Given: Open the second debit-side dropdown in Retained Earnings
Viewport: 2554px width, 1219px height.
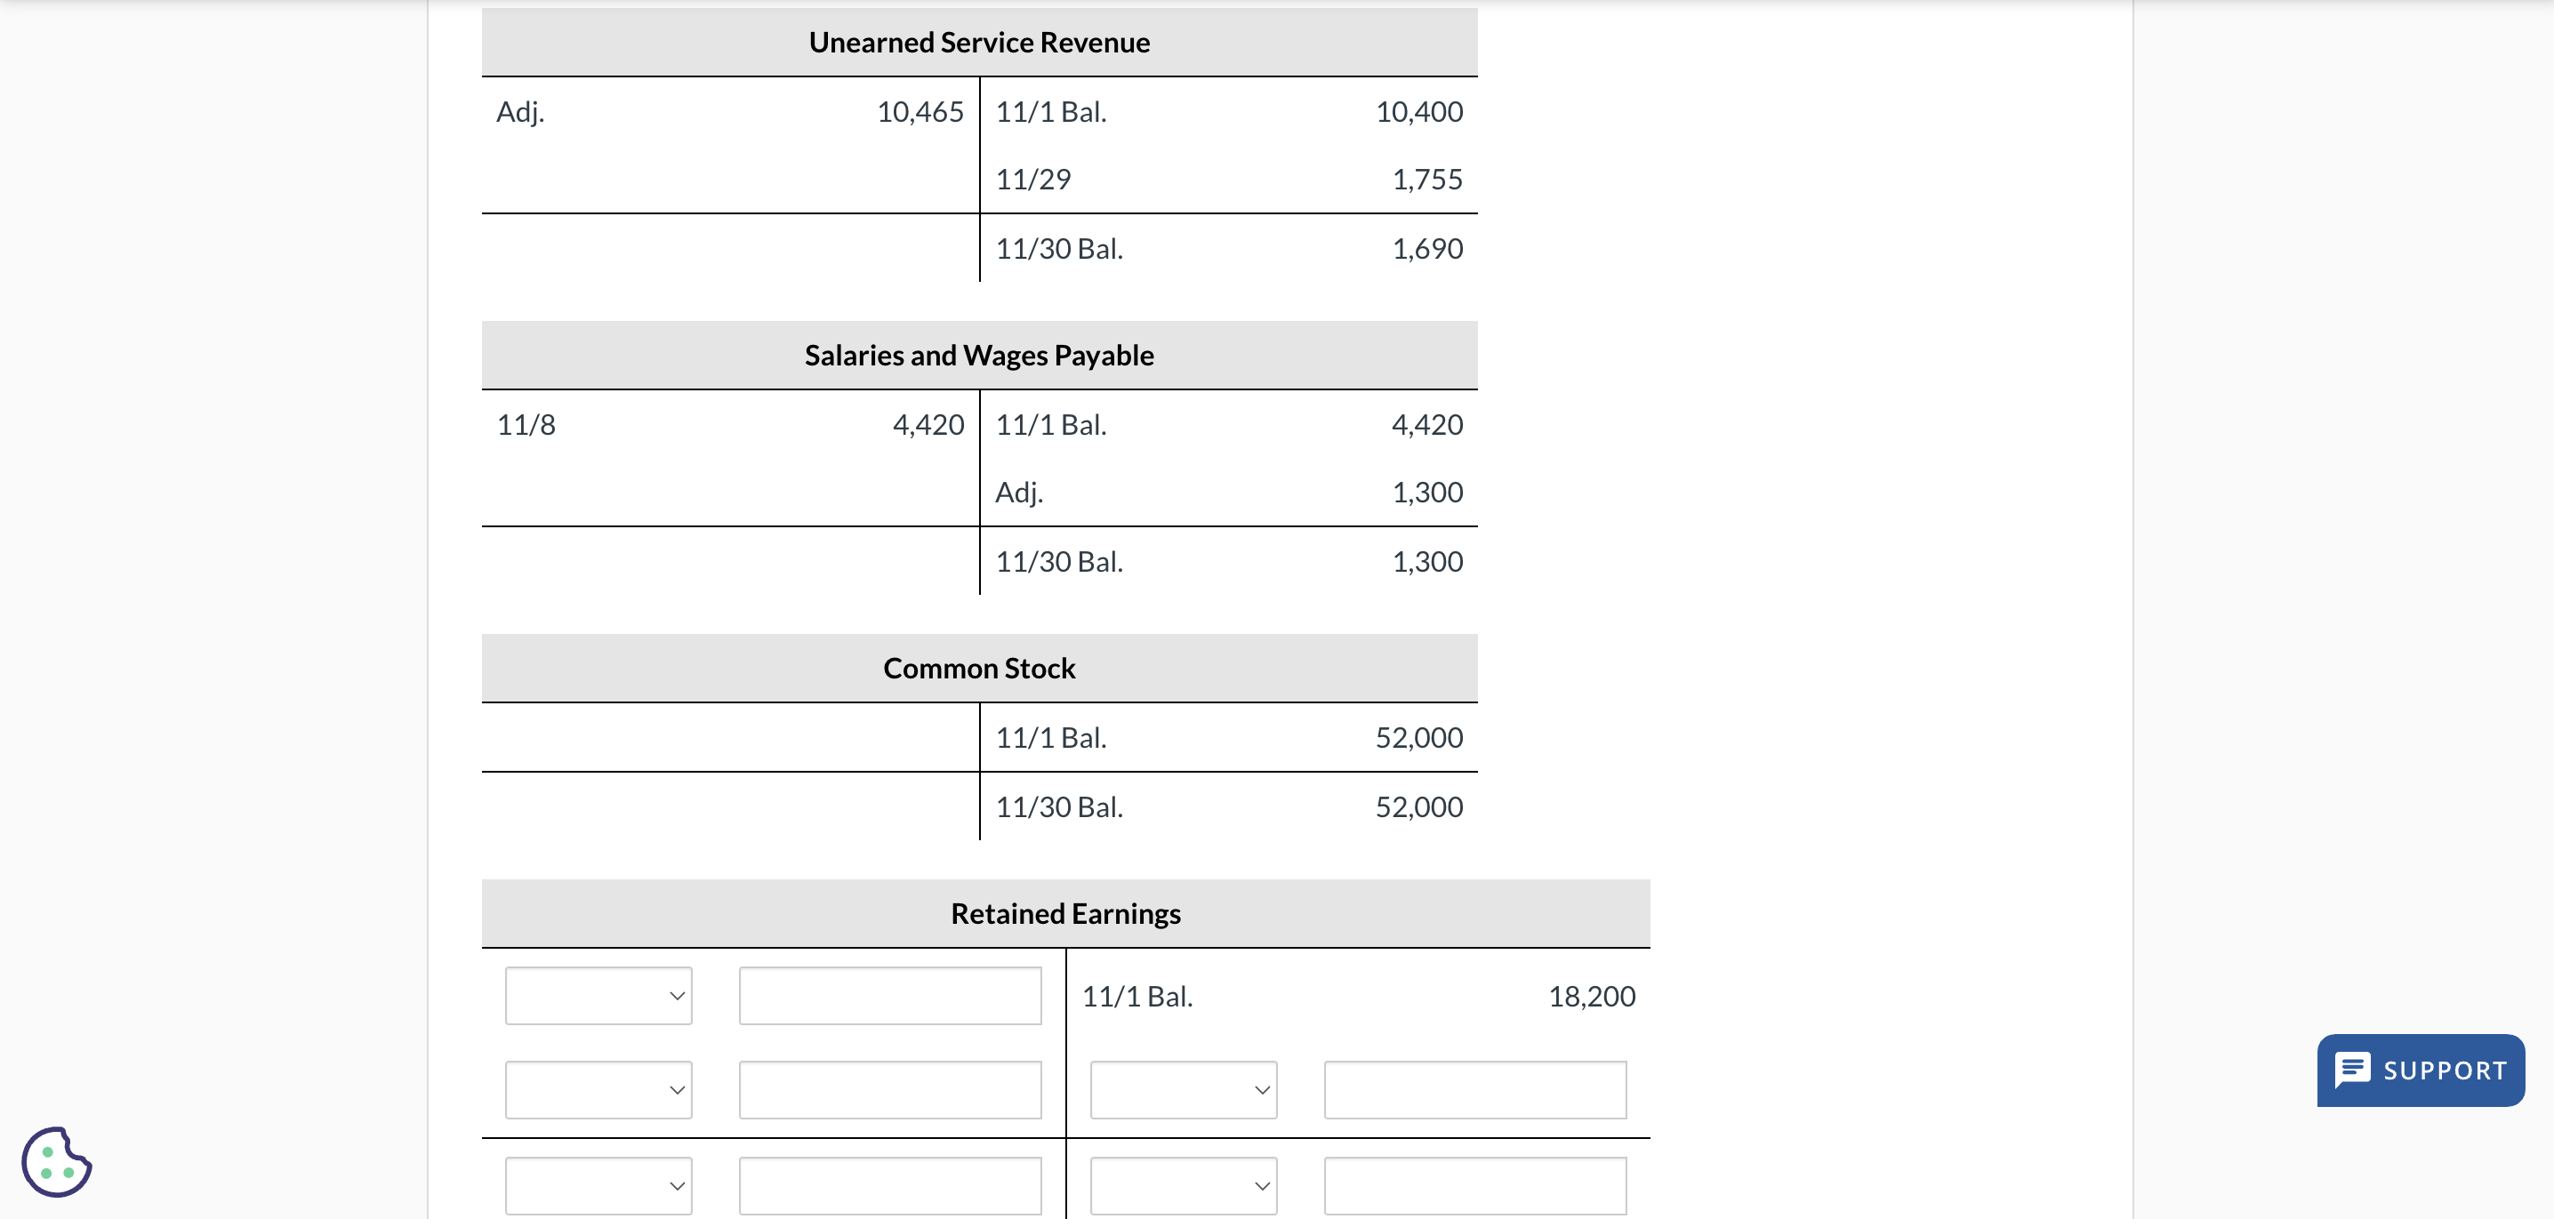Looking at the screenshot, I should [x=597, y=1089].
